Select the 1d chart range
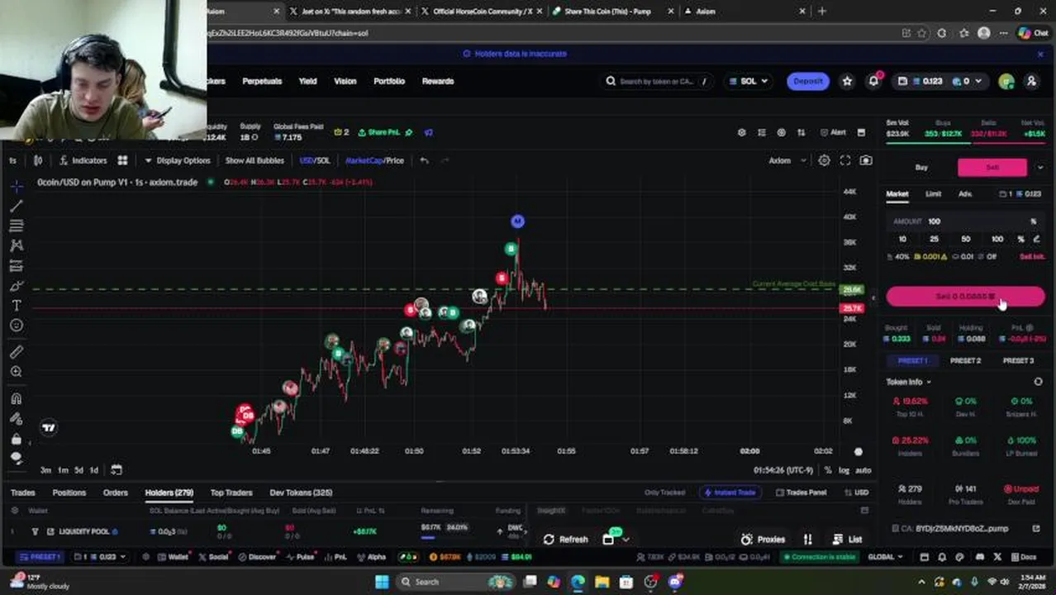This screenshot has width=1056, height=595. point(94,470)
